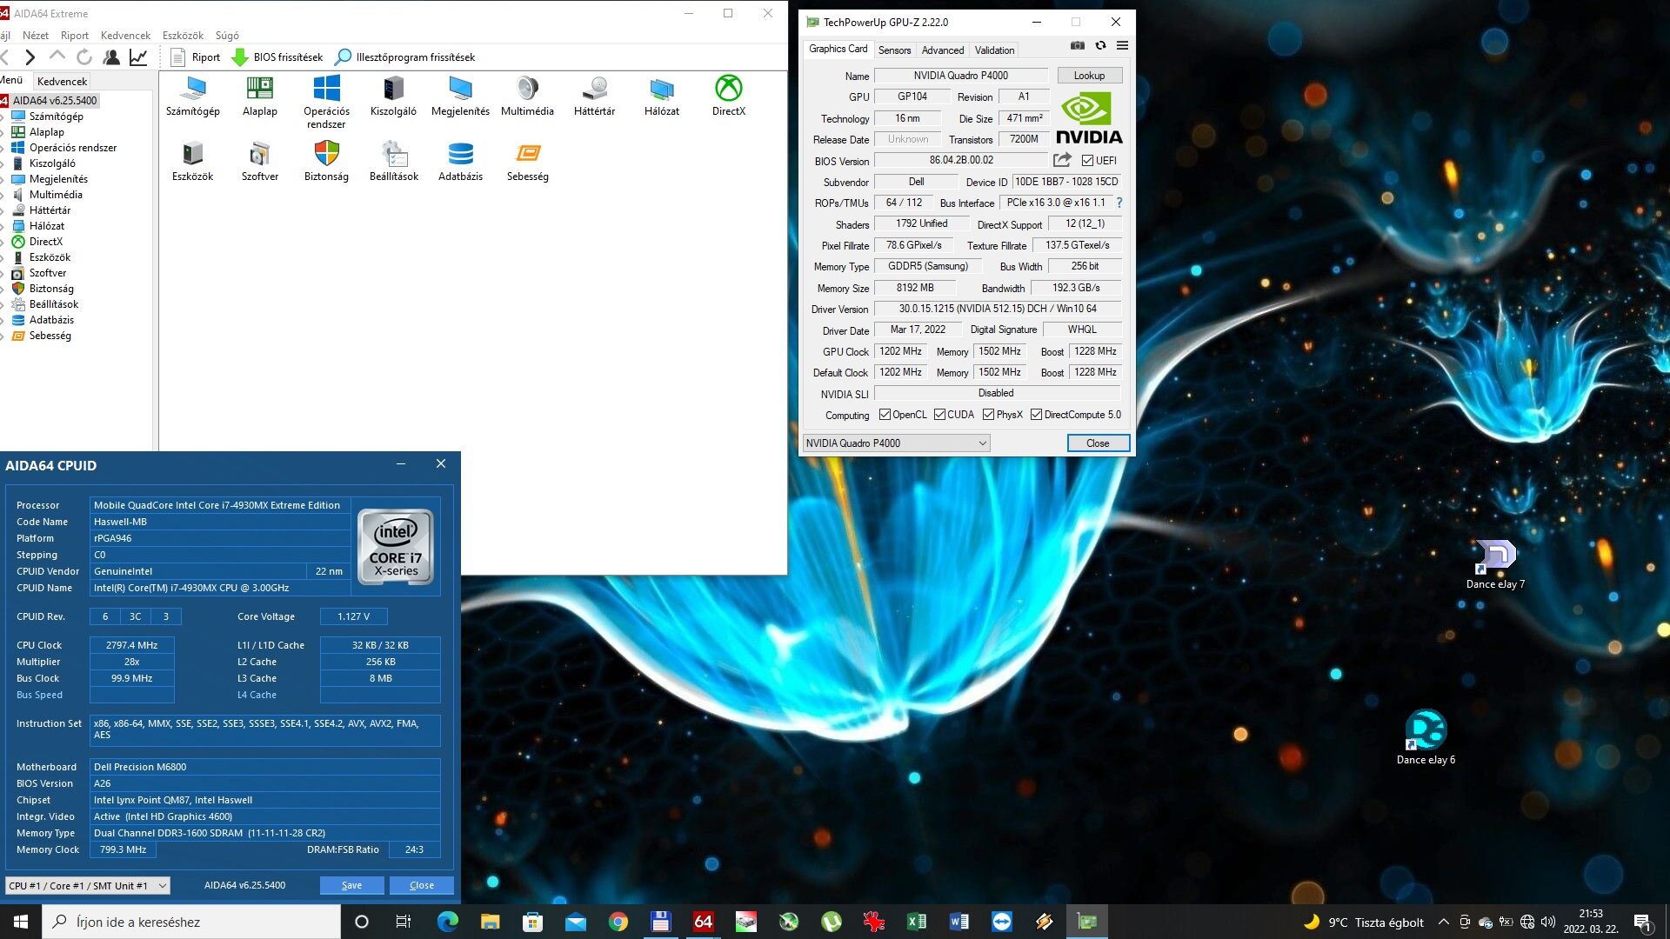Open the Beállítások config icon in main pane
Viewport: 1670px width, 939px height.
pos(393,162)
